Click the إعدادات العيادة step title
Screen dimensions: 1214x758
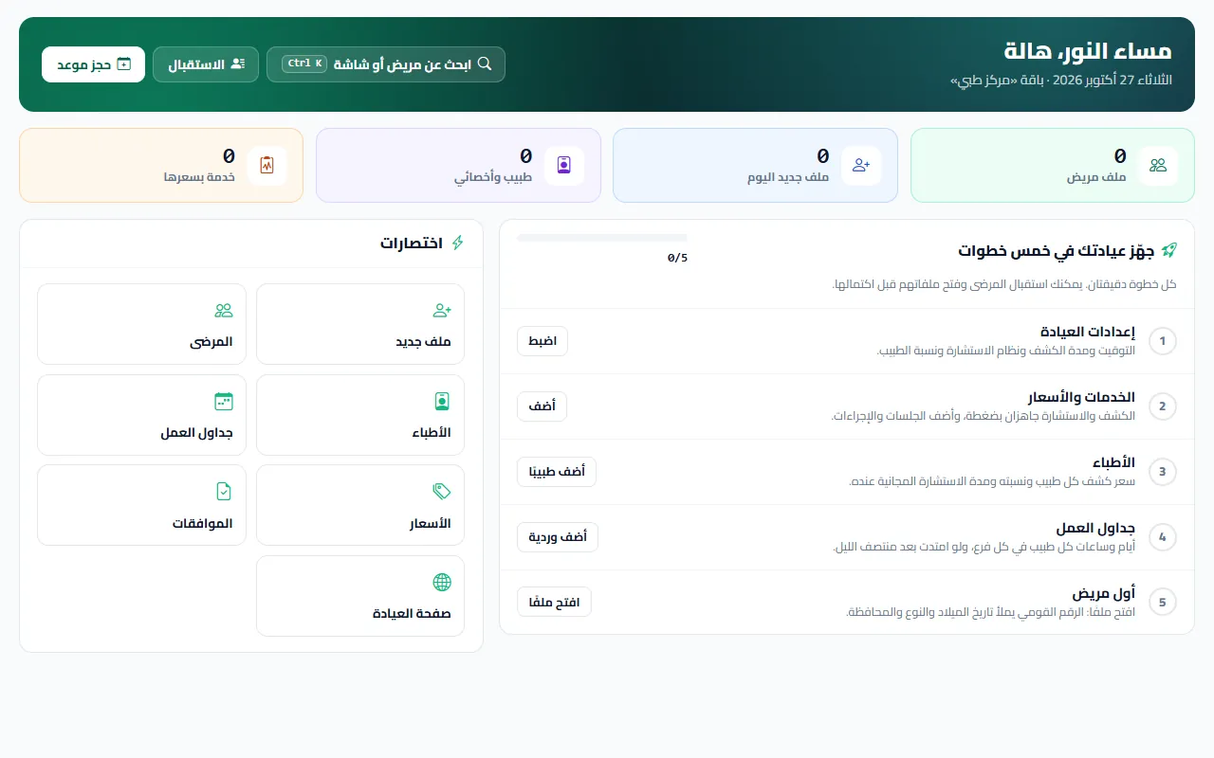1088,333
